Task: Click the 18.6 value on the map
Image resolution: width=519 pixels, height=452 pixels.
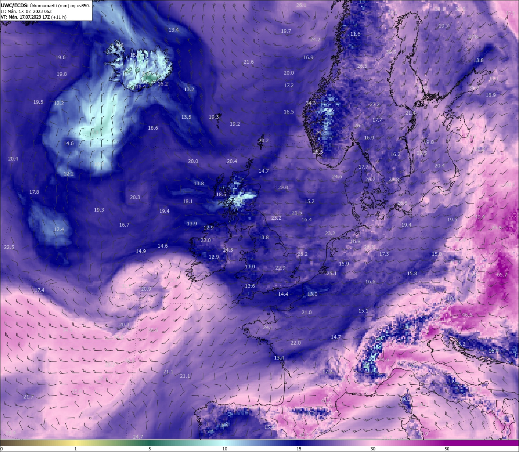Action: click(153, 128)
